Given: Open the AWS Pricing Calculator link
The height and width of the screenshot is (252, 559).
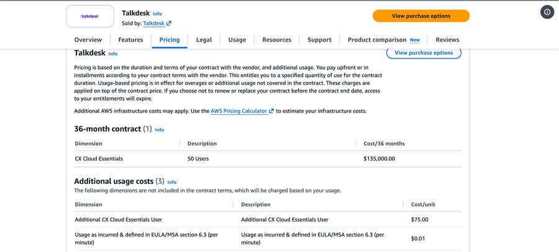Looking at the screenshot, I should (x=239, y=111).
